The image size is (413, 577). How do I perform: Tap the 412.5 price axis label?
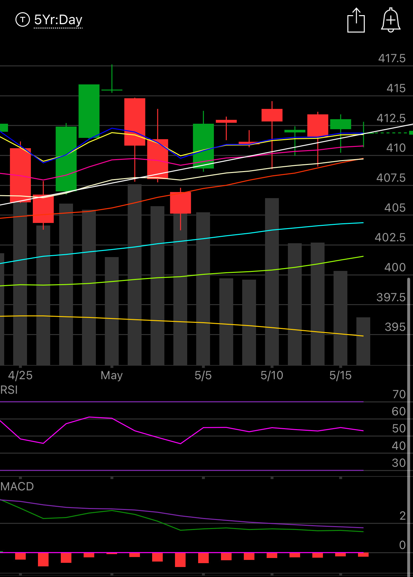[x=391, y=118]
